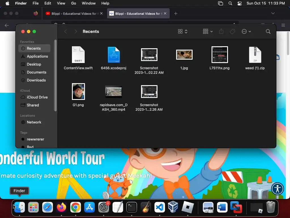Open the App Store Dock icon
290x218 pixels.
(x=89, y=207)
